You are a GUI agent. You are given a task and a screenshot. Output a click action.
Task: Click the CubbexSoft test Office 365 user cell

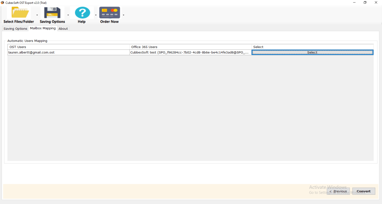[x=190, y=53]
